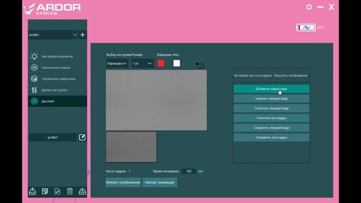
Task: Open the Карандаш tool selection dropdown
Action: [117, 64]
